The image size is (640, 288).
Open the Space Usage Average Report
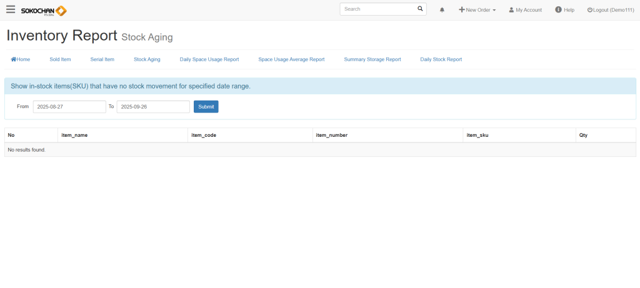(291, 59)
